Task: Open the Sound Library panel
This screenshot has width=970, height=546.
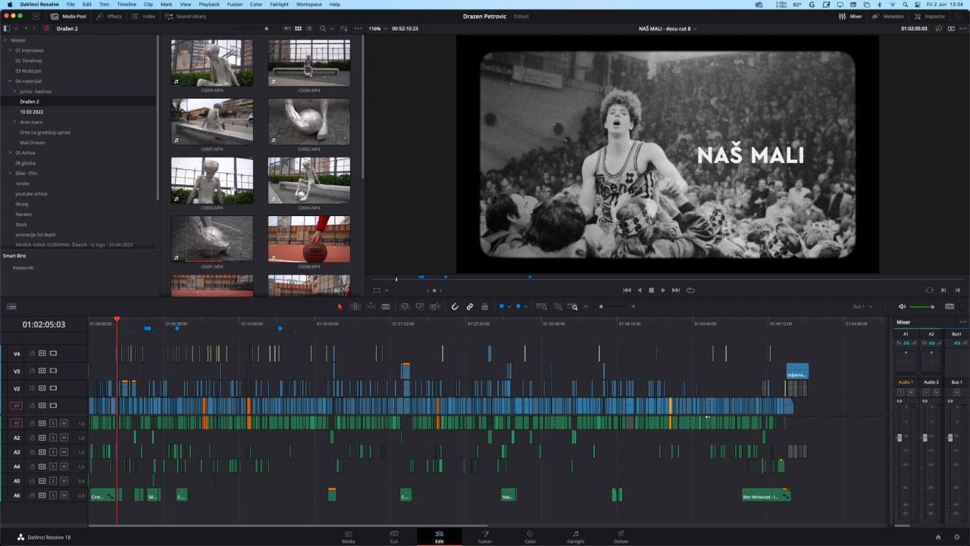Action: pyautogui.click(x=186, y=16)
